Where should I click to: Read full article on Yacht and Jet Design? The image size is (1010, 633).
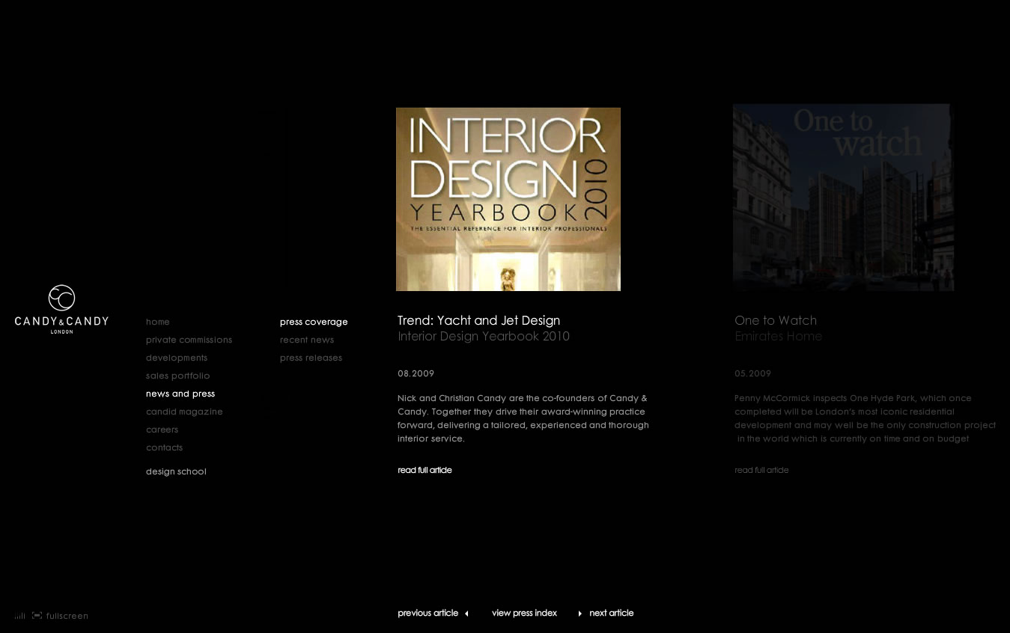(x=425, y=470)
